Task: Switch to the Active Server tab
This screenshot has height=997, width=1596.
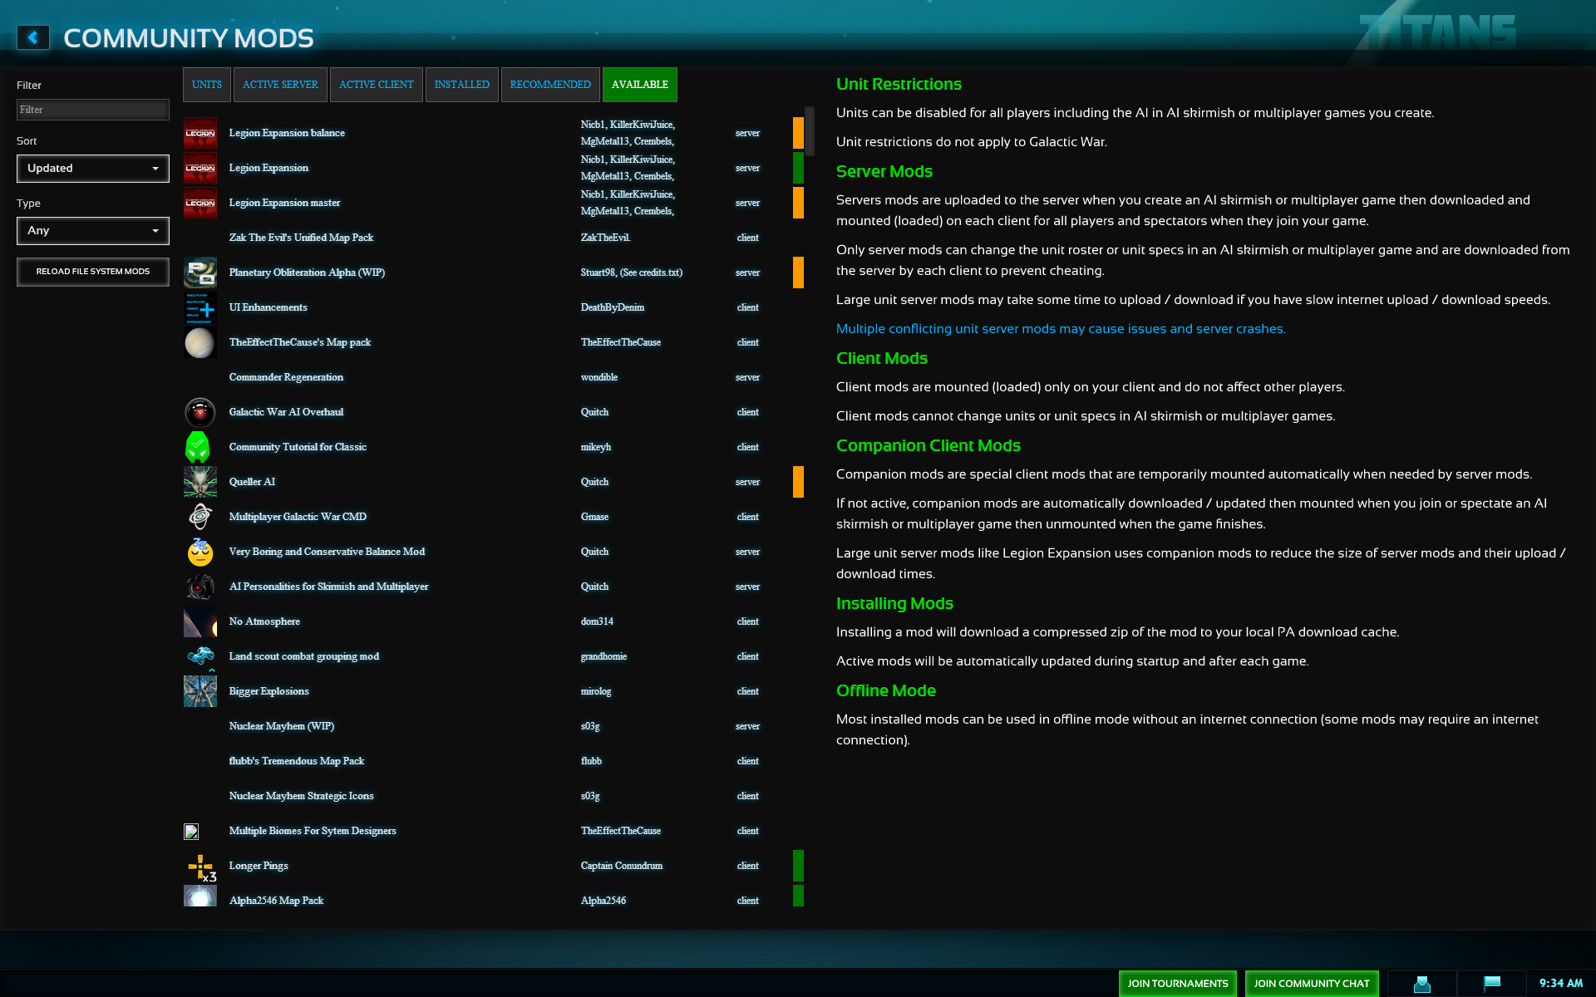Action: click(x=280, y=85)
